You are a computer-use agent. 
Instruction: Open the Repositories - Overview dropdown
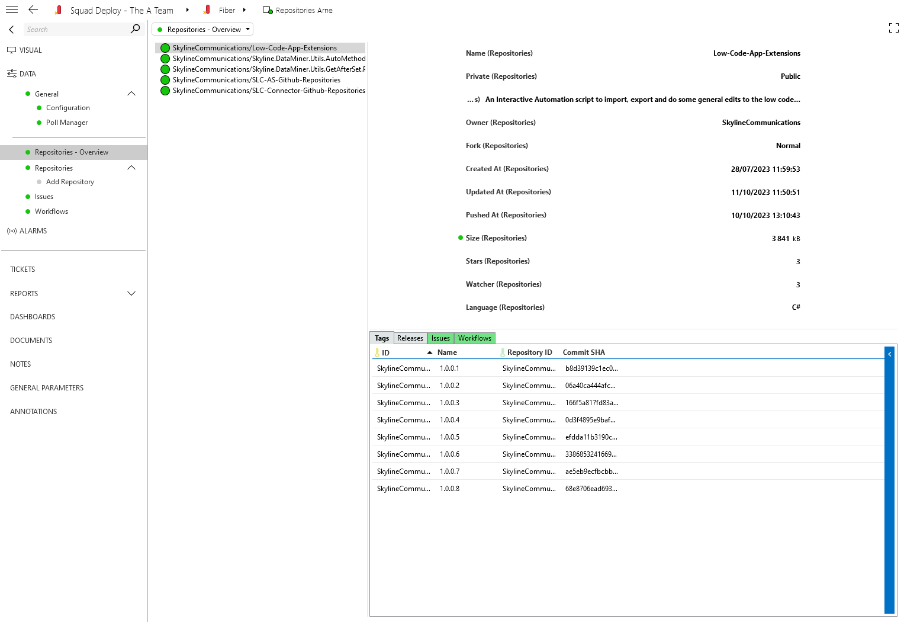click(x=202, y=29)
